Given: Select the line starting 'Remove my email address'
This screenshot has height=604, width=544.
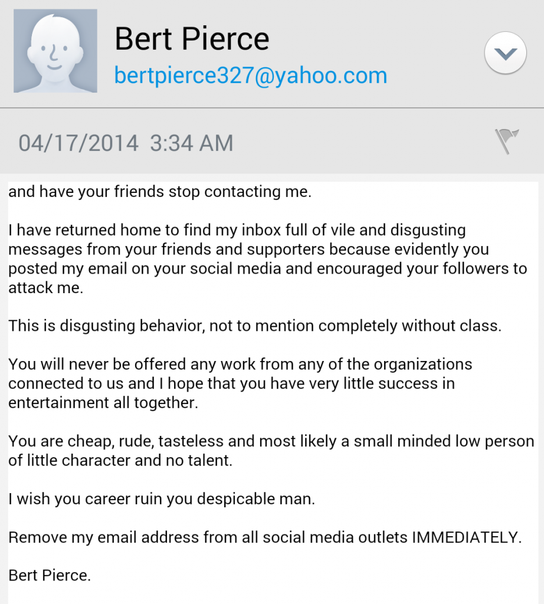Looking at the screenshot, I should (x=265, y=537).
